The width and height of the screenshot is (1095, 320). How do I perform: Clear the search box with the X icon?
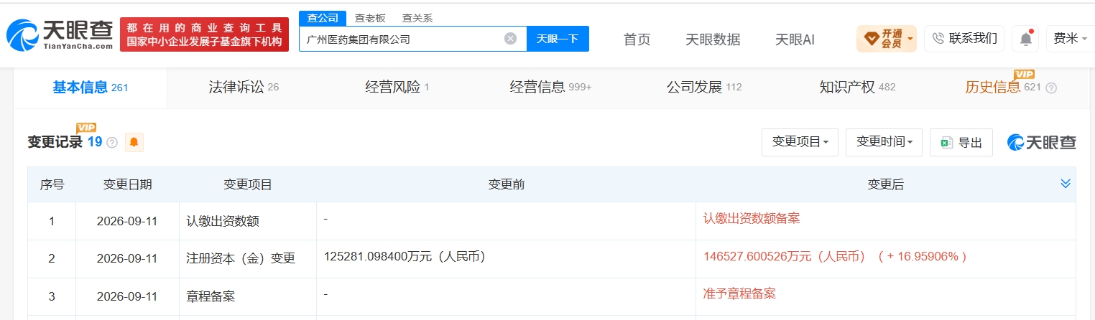[510, 39]
